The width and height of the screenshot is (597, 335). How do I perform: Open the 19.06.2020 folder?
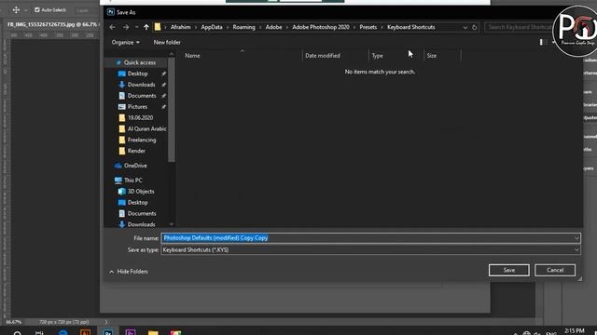click(140, 118)
